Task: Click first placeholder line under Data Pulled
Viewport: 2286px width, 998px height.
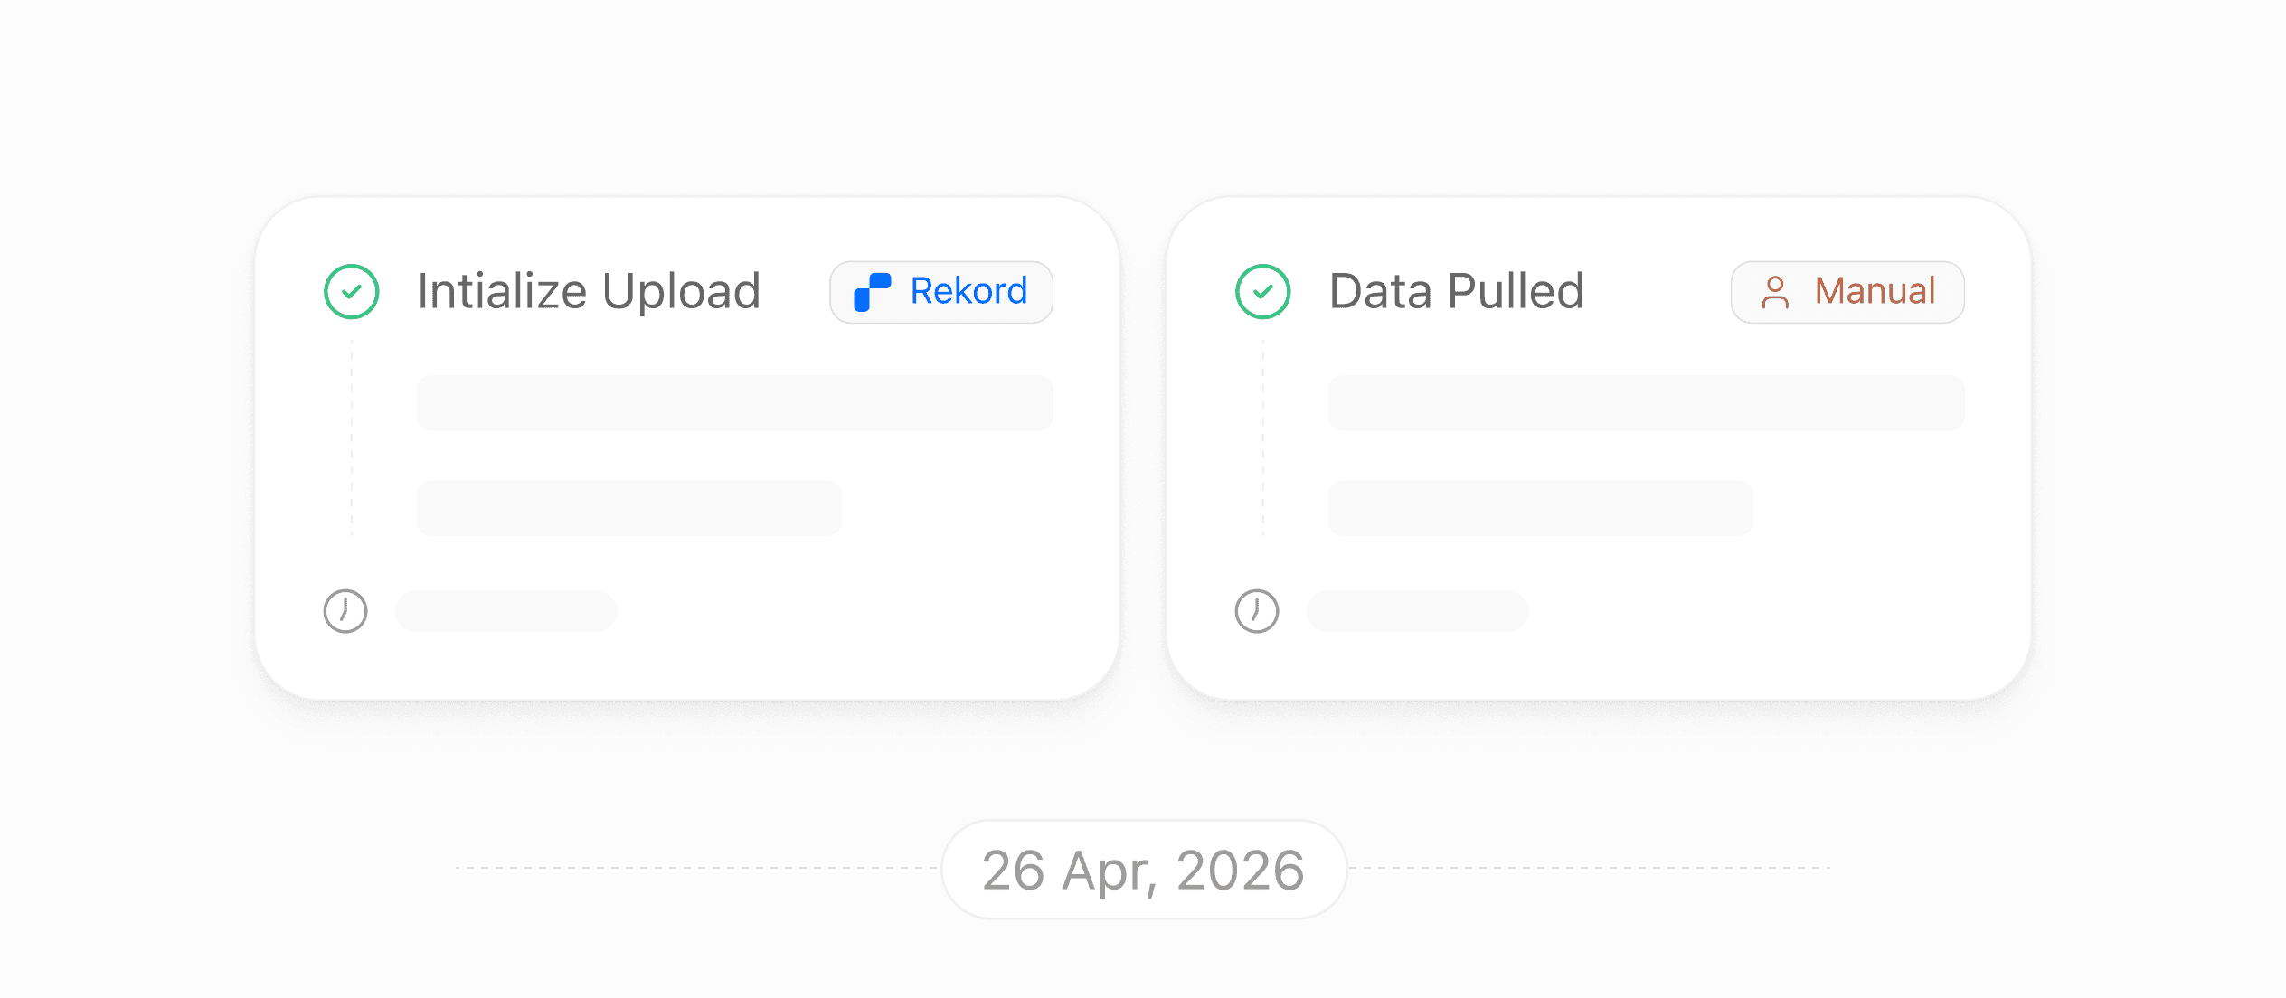Action: pos(1646,403)
